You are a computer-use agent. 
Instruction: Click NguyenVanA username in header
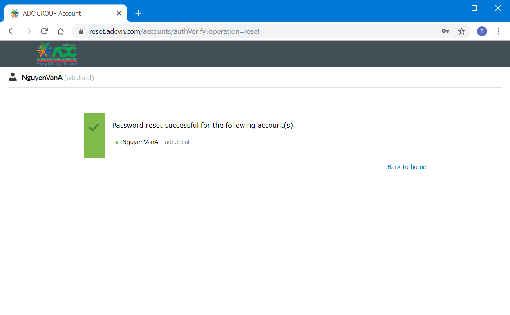pyautogui.click(x=42, y=78)
